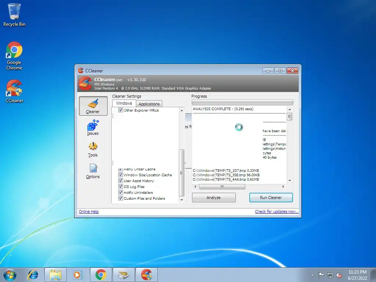Viewport: 376px width, 282px height.
Task: Click the Run Cleaner button
Action: tap(271, 198)
